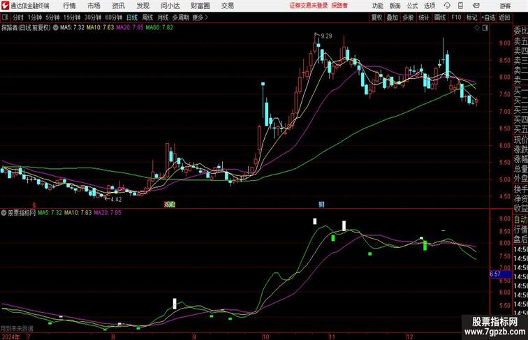Open the 问小达 menu

[170, 6]
